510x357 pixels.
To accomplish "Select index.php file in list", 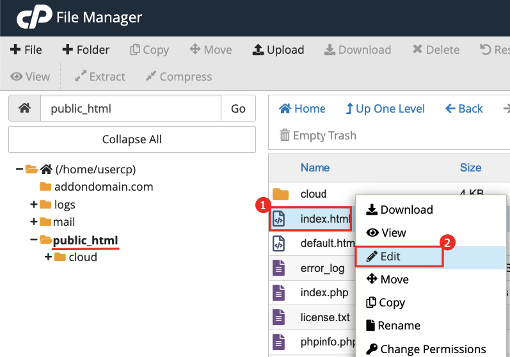I will coord(324,292).
